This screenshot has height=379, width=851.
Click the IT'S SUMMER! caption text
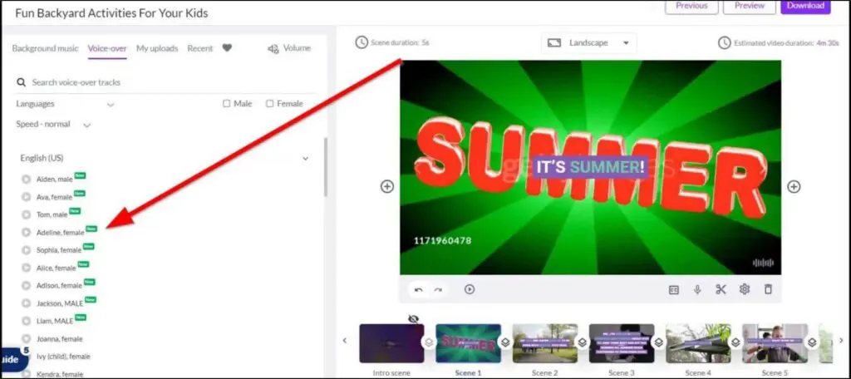591,167
